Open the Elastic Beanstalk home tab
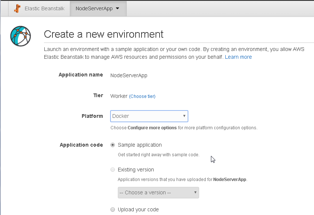Screen dimensions: 314x215 (39, 8)
